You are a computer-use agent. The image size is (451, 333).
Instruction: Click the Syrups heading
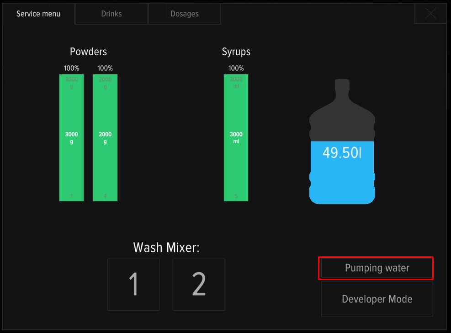(236, 52)
